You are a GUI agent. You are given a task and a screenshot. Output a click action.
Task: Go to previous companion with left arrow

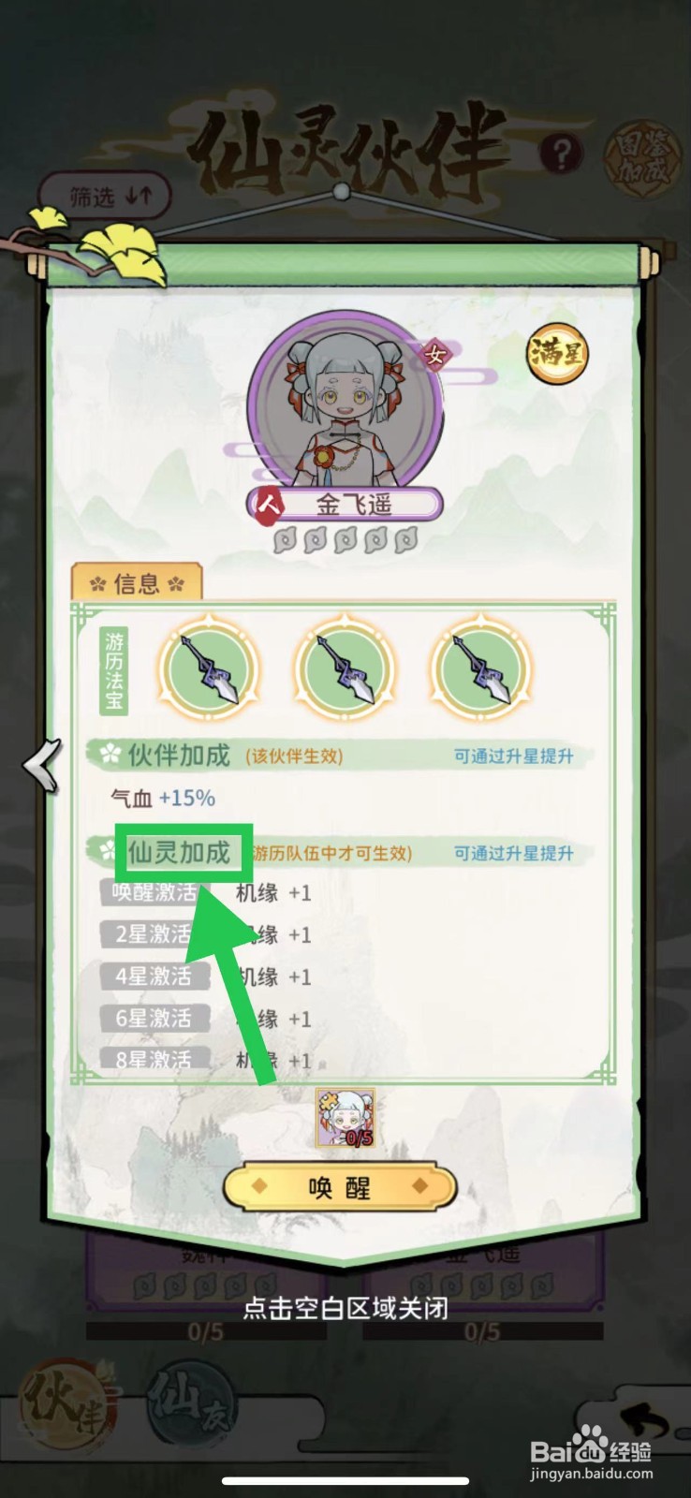tap(42, 765)
